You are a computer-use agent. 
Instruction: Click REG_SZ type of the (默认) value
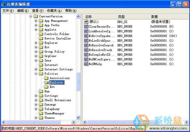click(122, 22)
